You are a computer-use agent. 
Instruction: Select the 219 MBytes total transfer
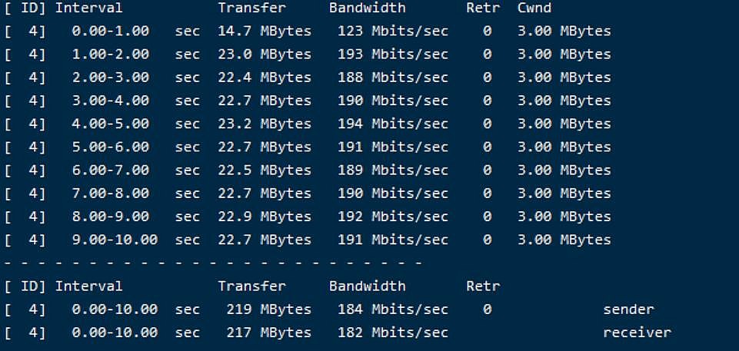(x=268, y=309)
